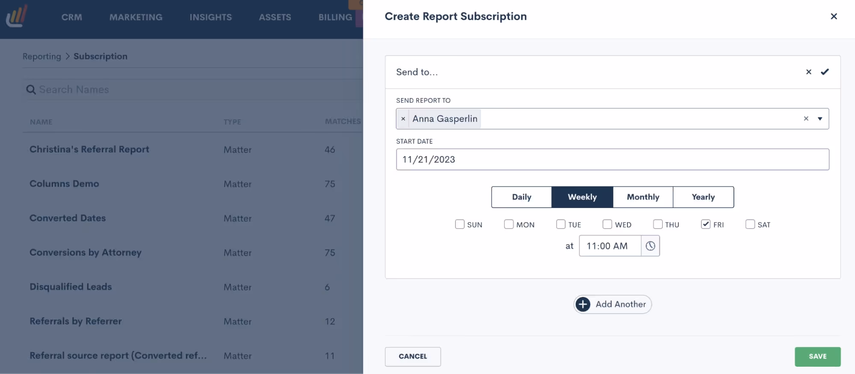This screenshot has width=855, height=374.
Task: Clear all recipients in Send Report To field
Action: point(806,119)
